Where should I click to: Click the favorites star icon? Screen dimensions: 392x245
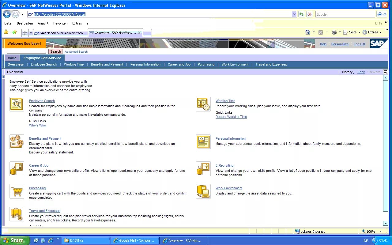click(6, 32)
